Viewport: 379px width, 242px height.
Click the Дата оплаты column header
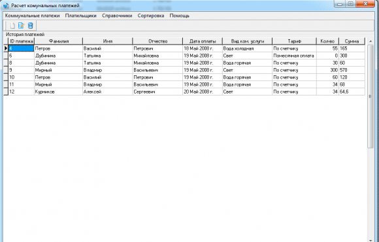(203, 41)
